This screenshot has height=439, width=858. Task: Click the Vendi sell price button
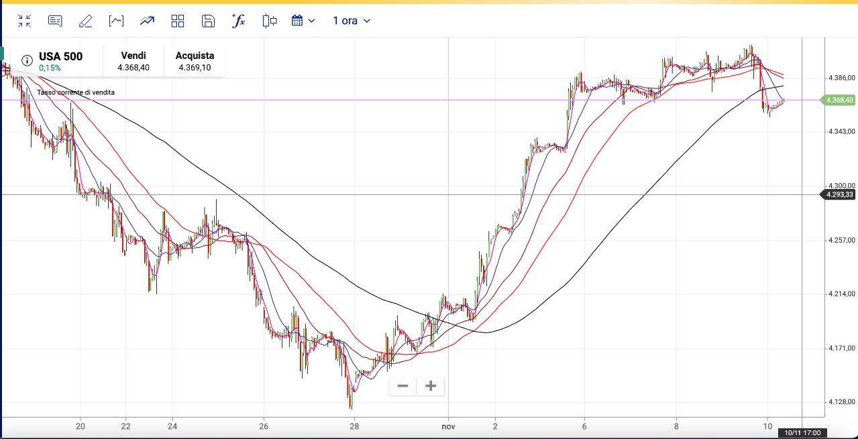[133, 61]
